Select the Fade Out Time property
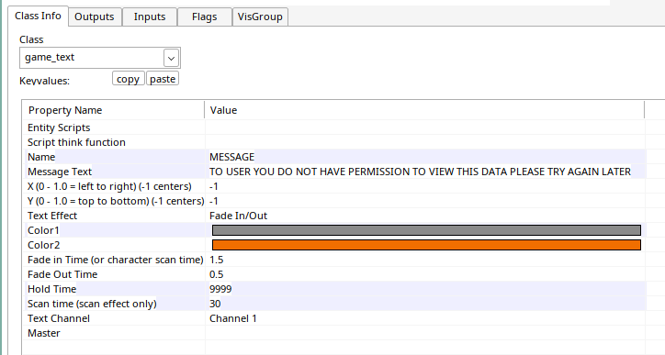Image resolution: width=665 pixels, height=355 pixels. (62, 274)
